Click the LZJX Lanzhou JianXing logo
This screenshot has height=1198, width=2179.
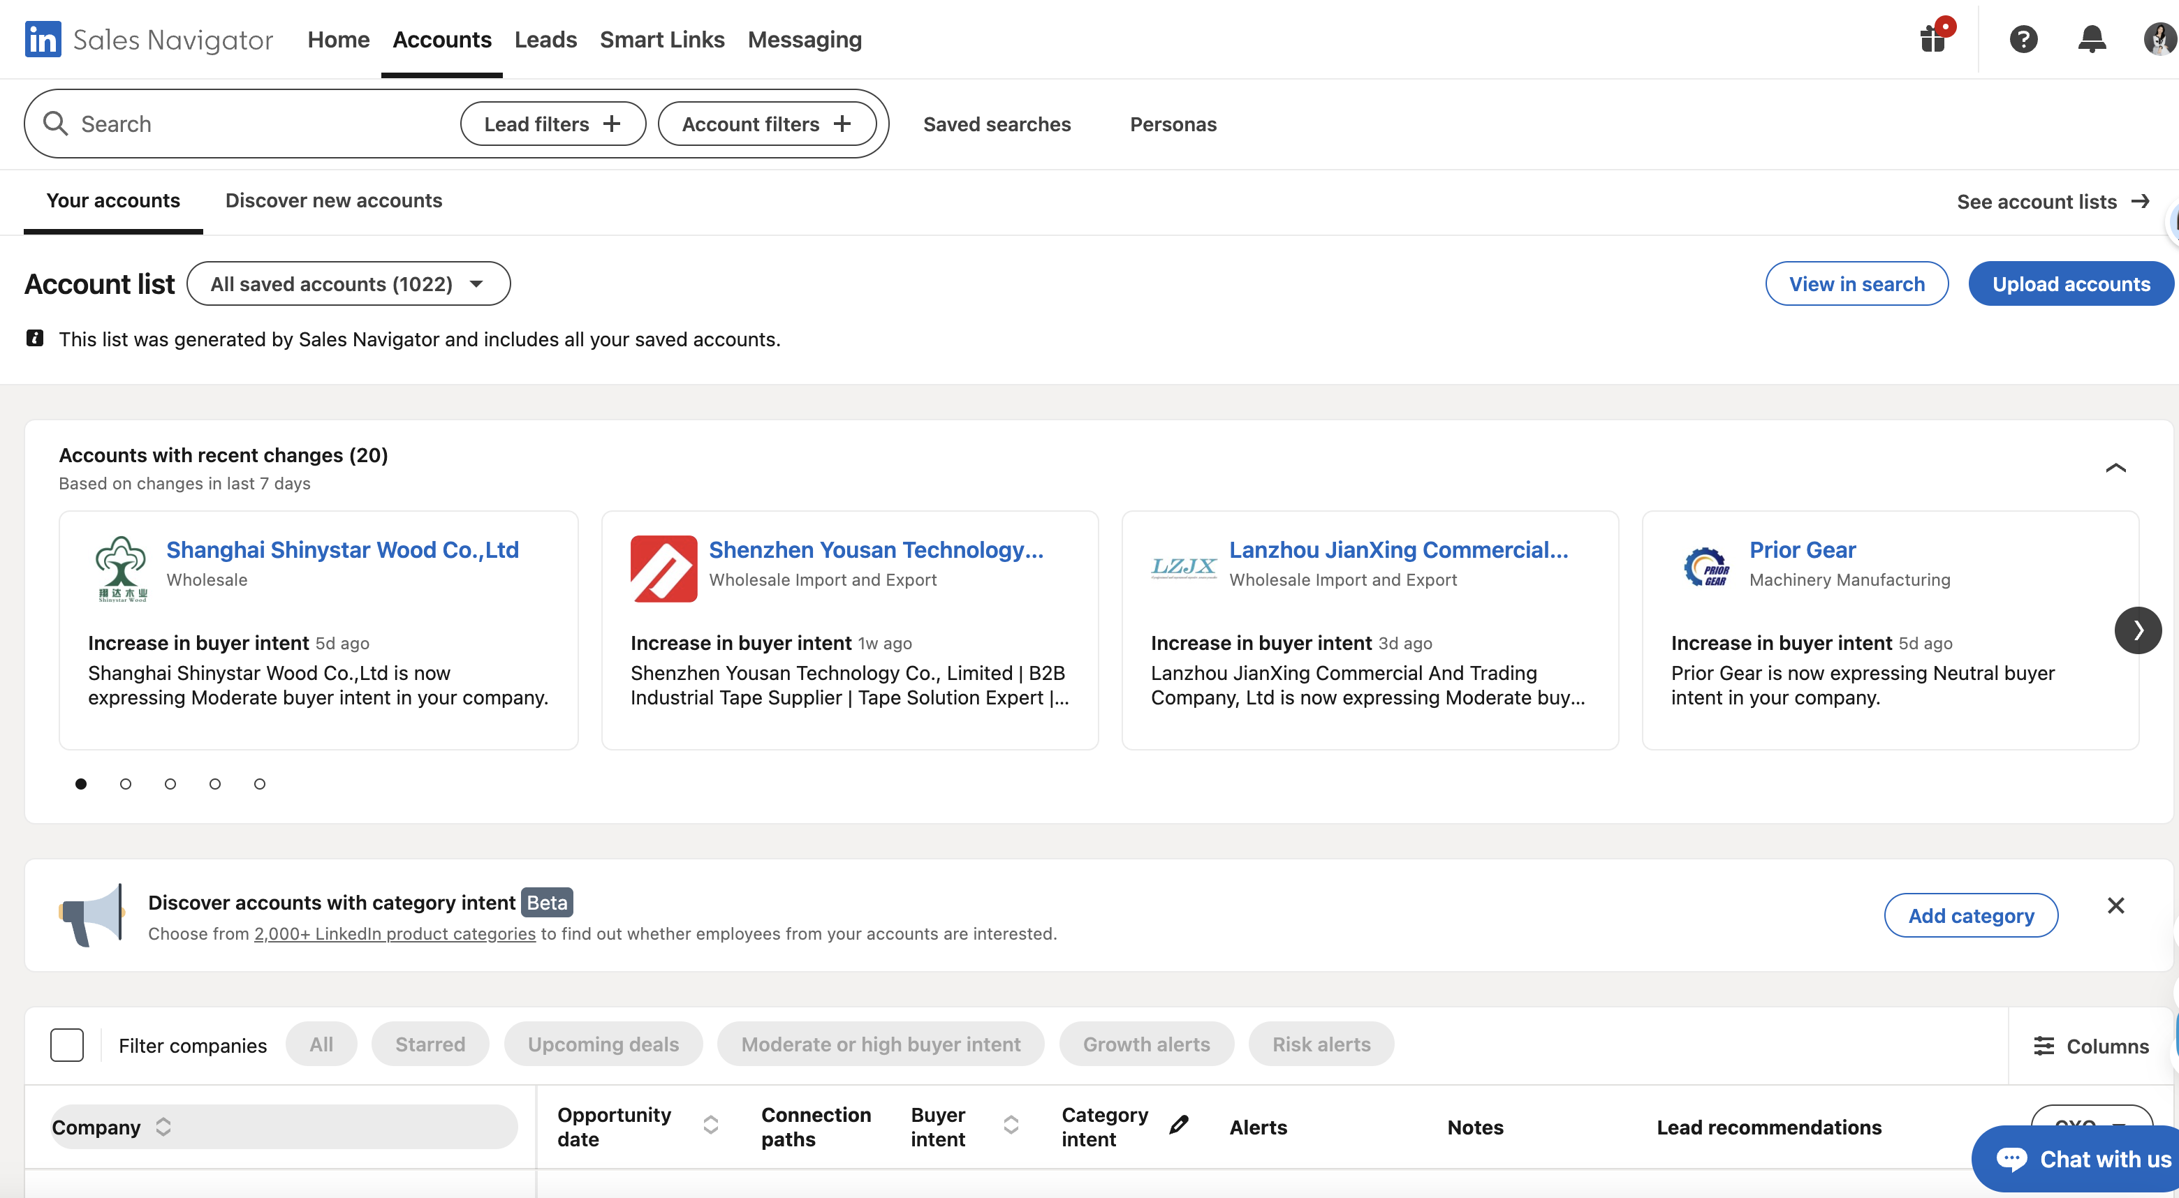1184,568
